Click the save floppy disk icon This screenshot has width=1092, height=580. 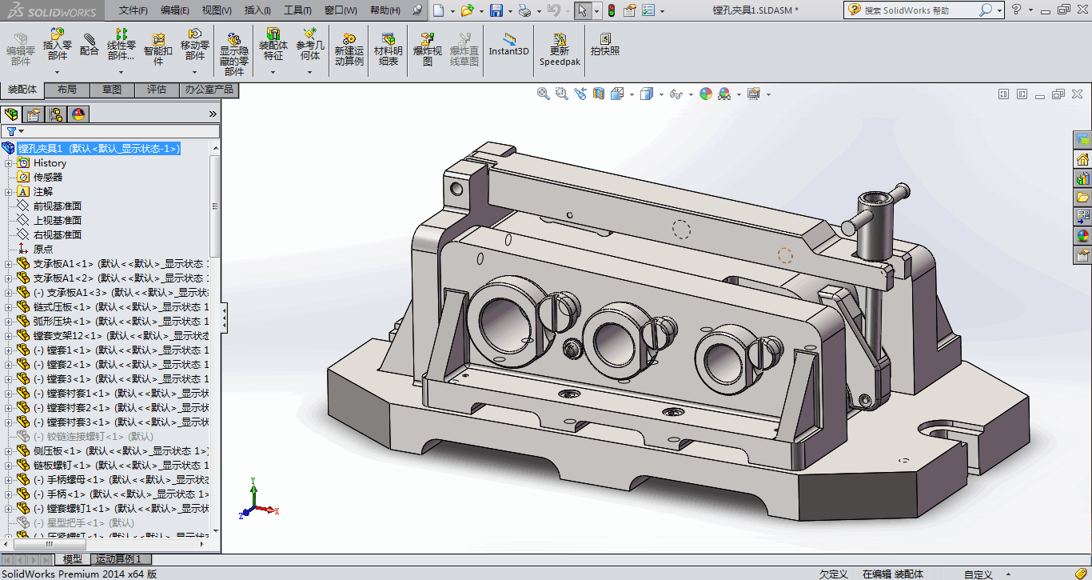[496, 10]
